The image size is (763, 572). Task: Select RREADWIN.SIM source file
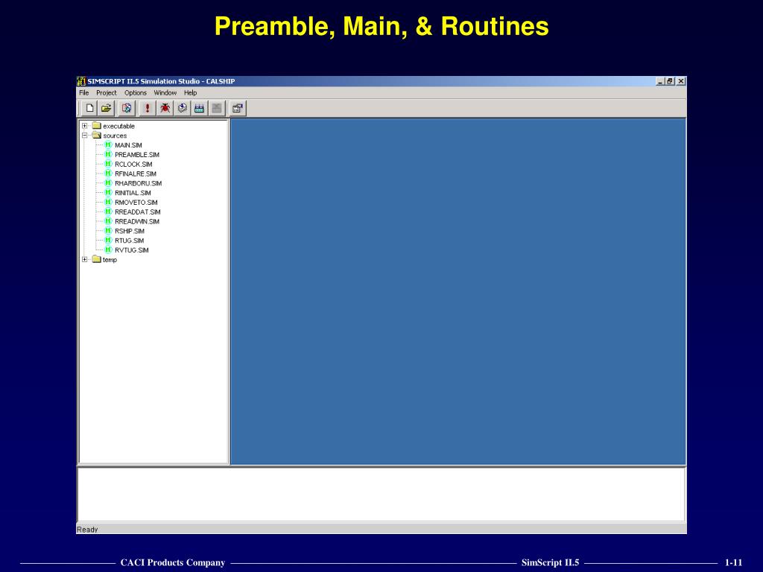tap(137, 221)
